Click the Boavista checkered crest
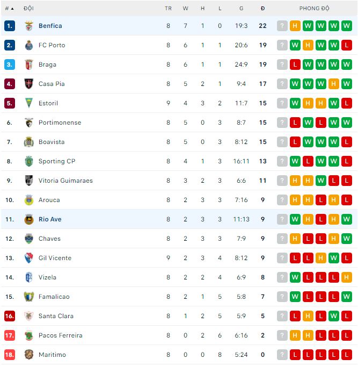 coord(29,142)
